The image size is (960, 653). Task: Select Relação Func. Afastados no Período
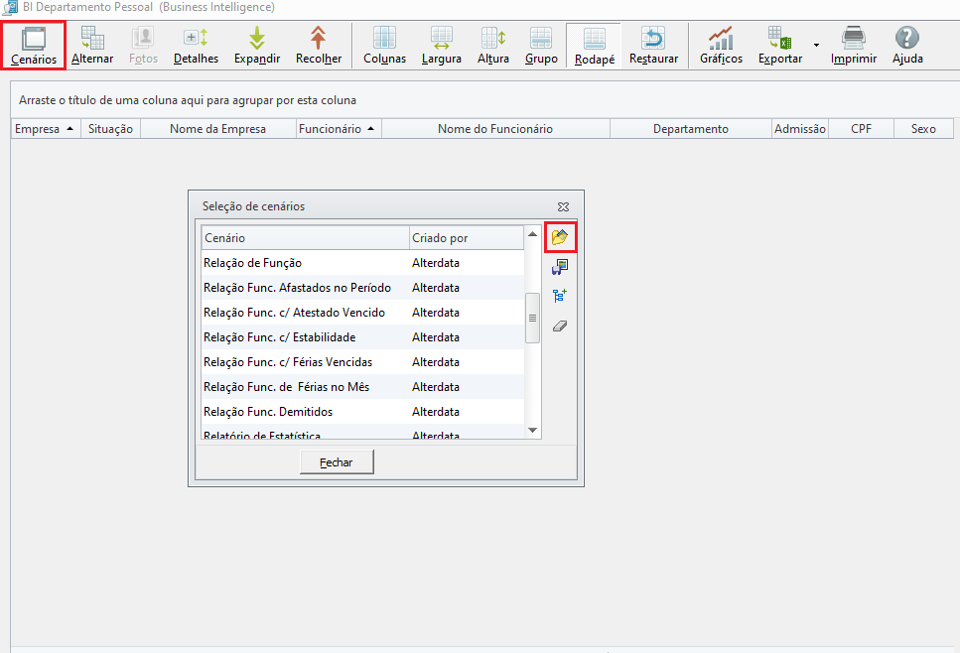(x=362, y=288)
